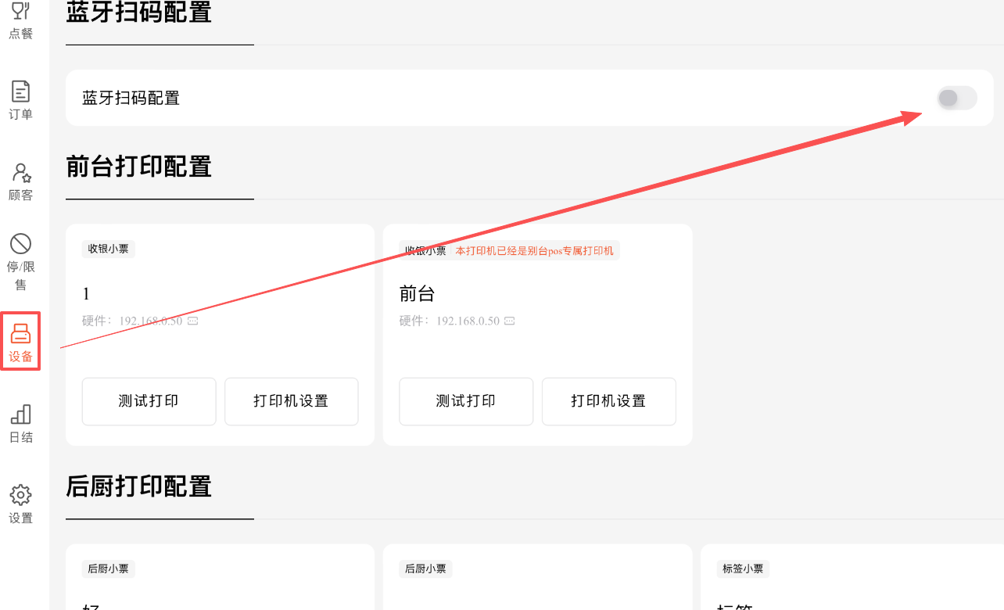Click the 前台打印配置 section heading
The height and width of the screenshot is (610, 1004).
pos(139,167)
